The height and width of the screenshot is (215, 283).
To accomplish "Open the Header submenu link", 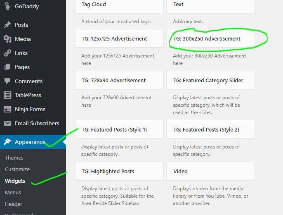I will click(x=14, y=204).
